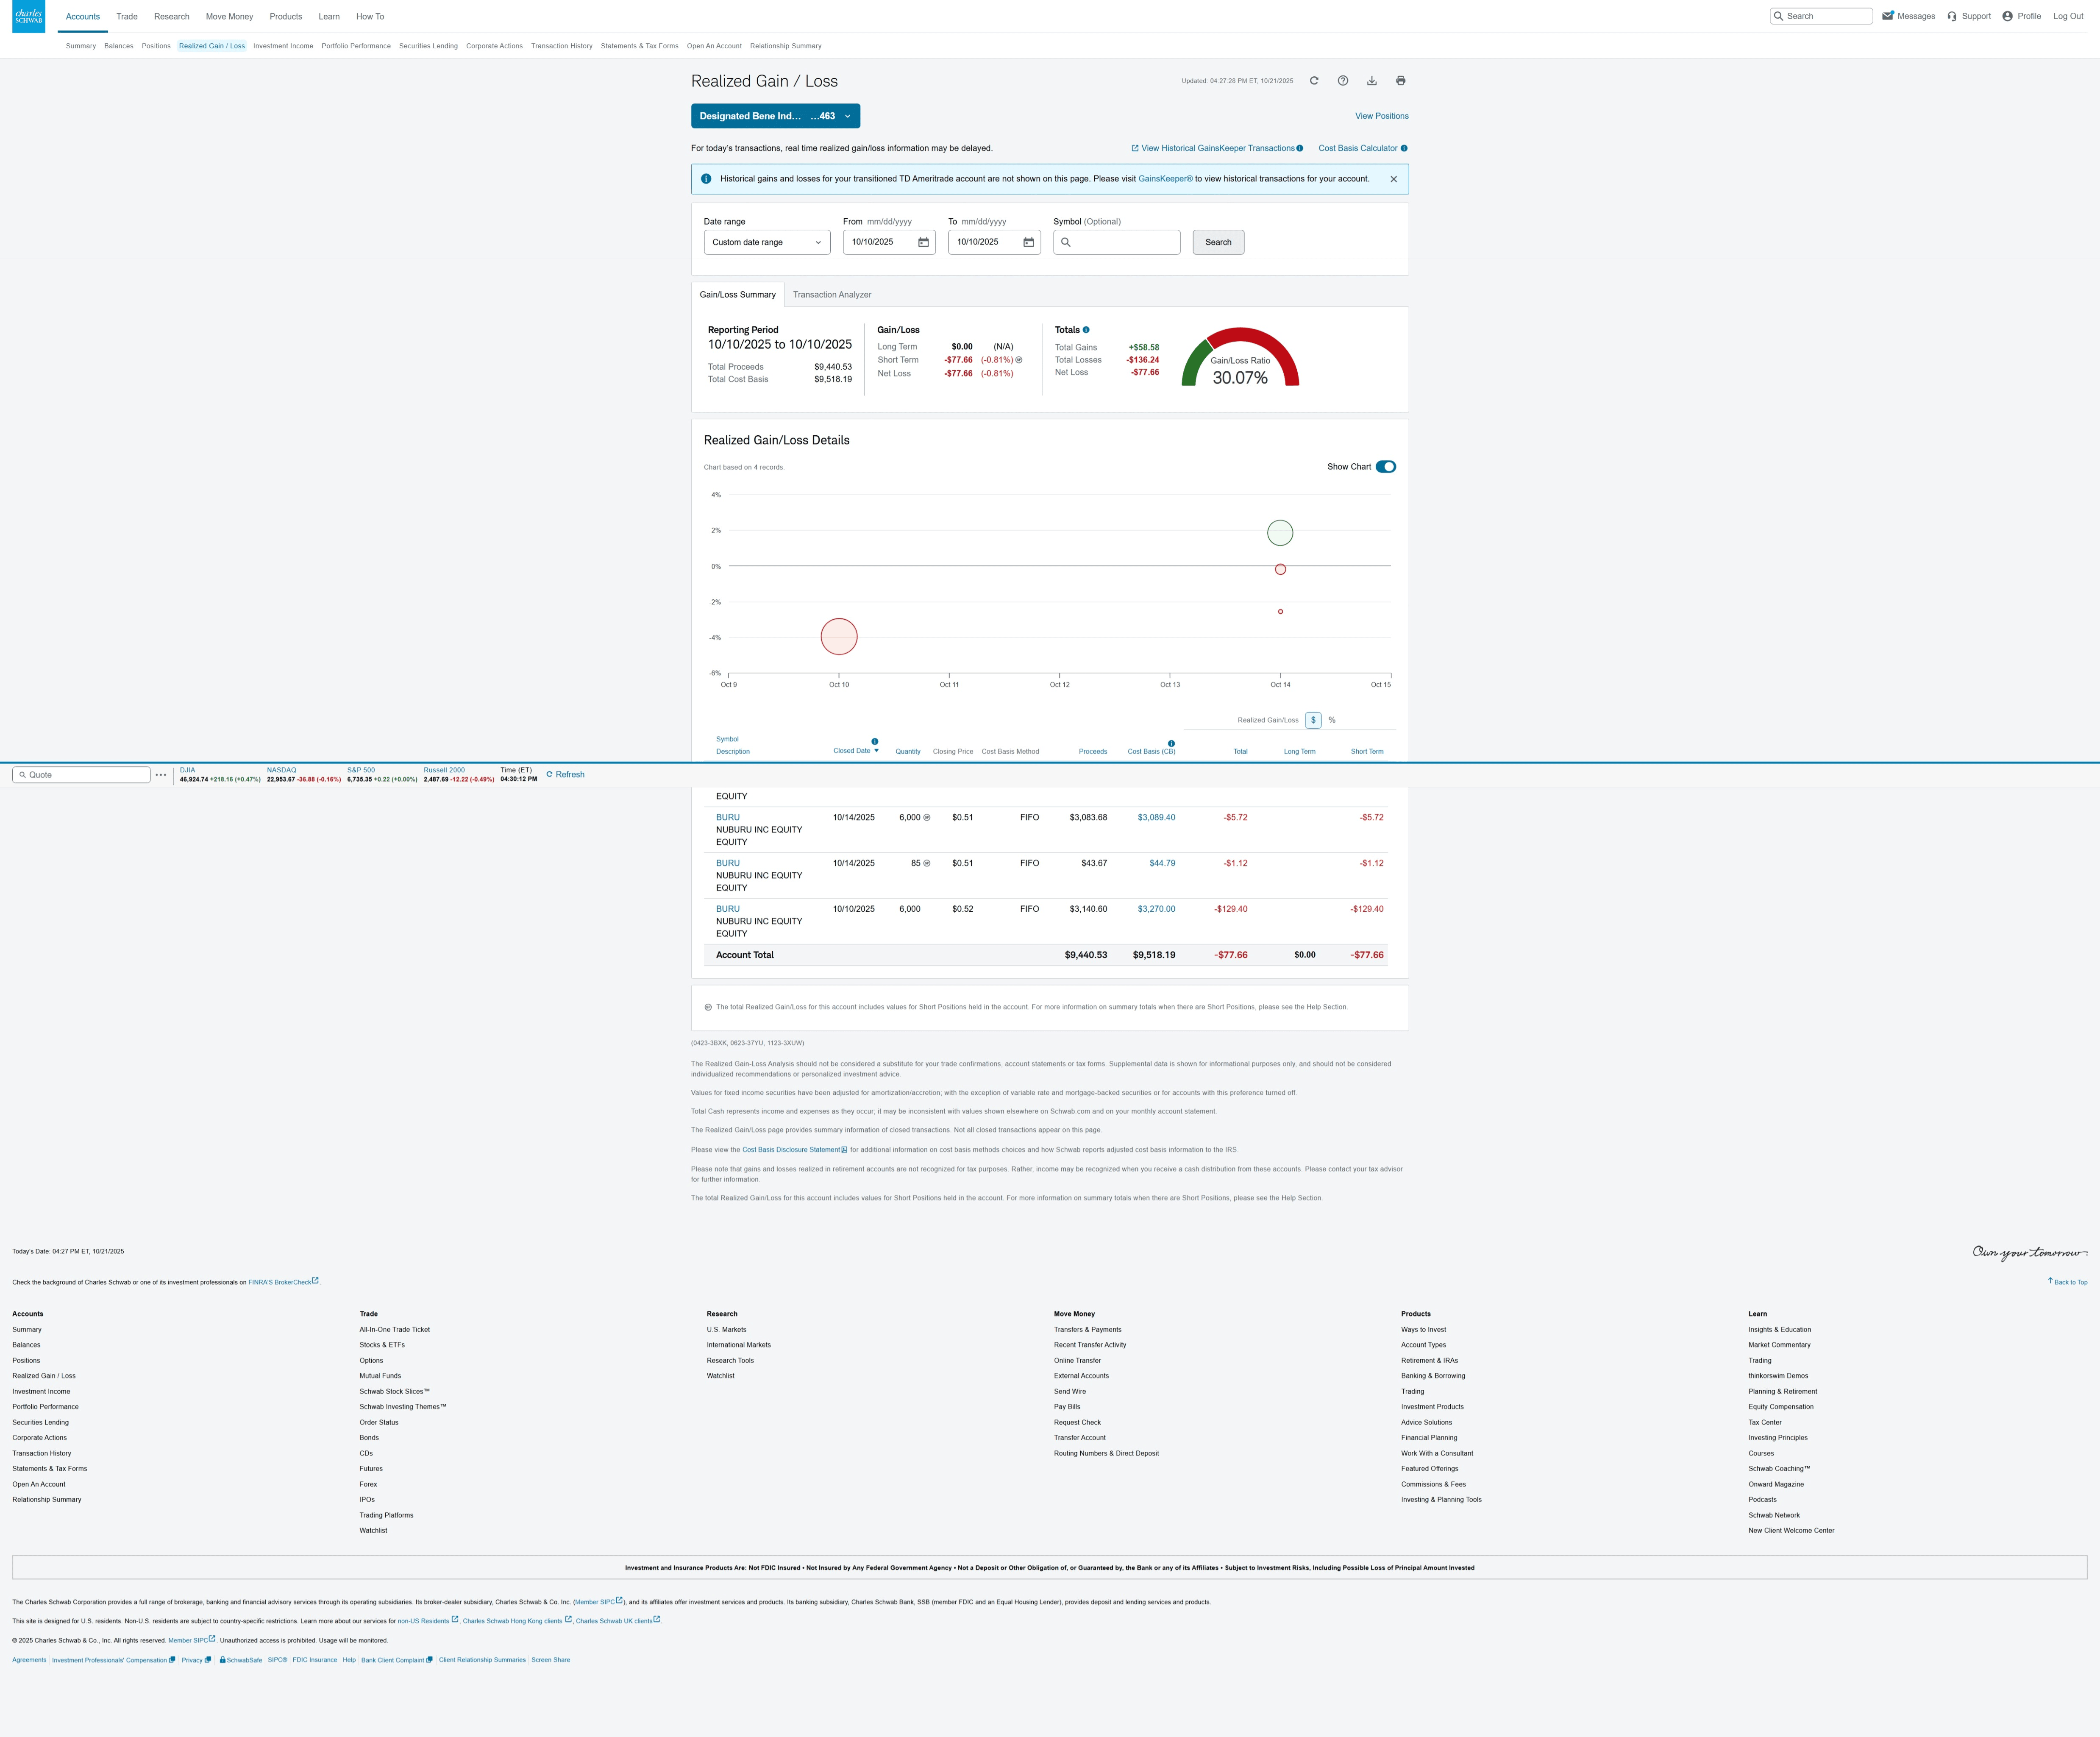
Task: Sort by the Closed Date column arrow
Action: tap(876, 750)
